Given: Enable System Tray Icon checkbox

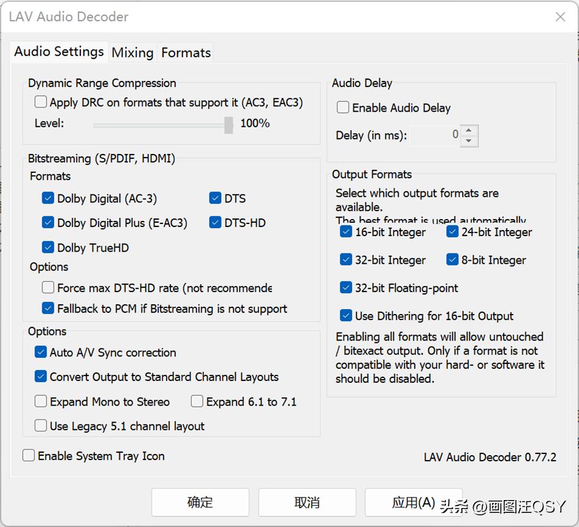Looking at the screenshot, I should click(29, 456).
